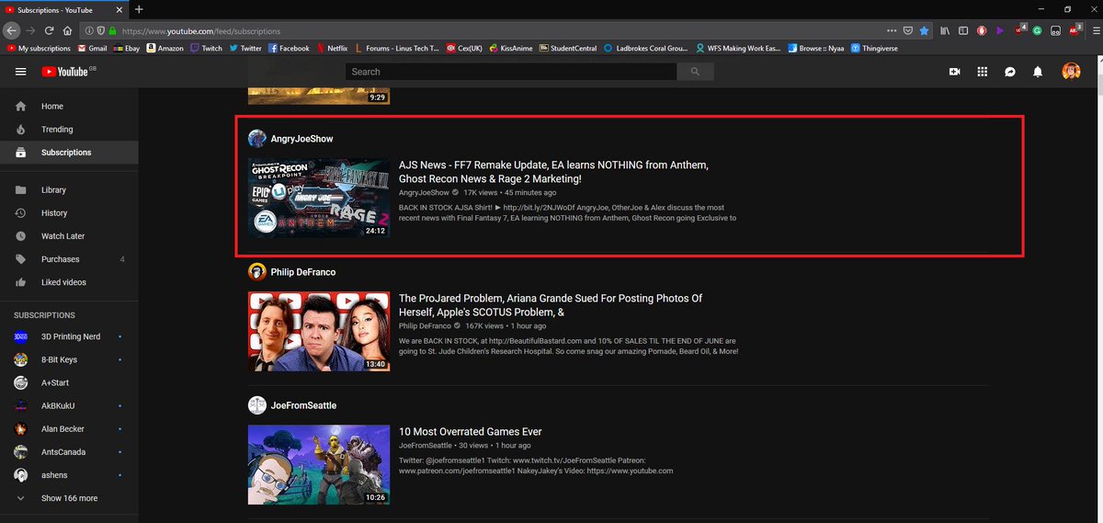Screen dimensions: 1103x523
Task: Toggle the blue bookmark star
Action: coord(925,30)
